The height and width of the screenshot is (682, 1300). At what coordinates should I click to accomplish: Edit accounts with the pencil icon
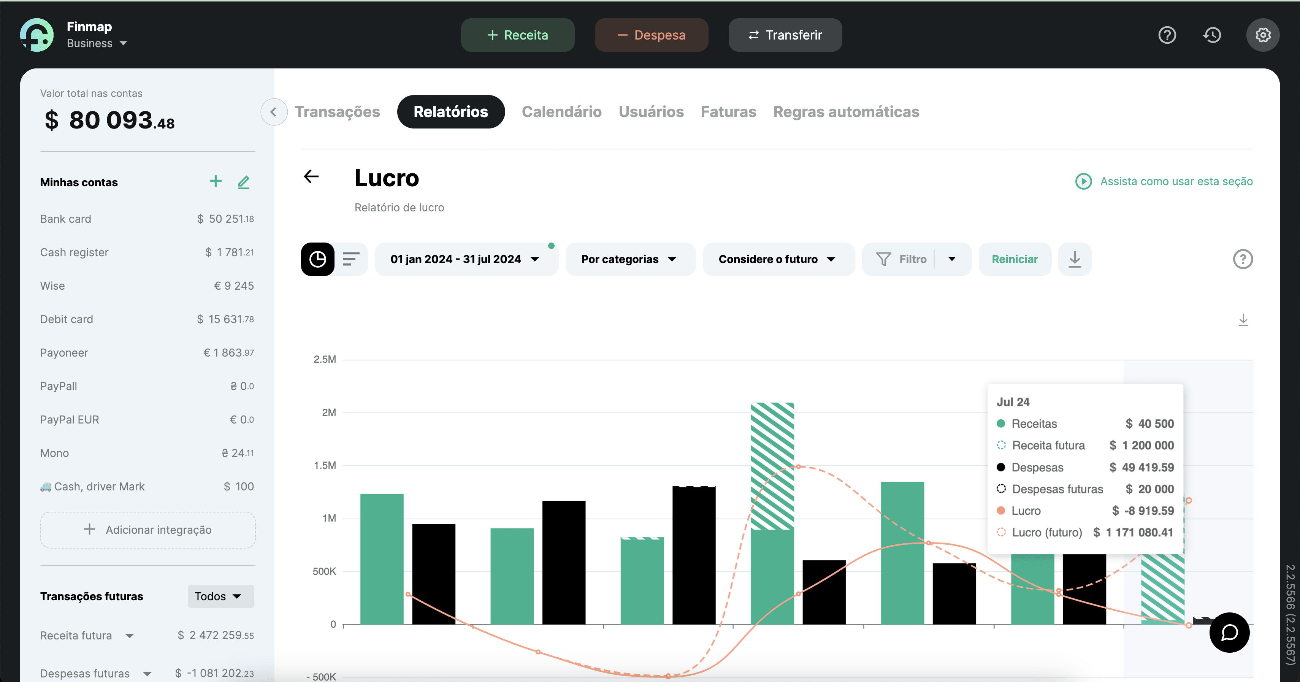coord(244,182)
